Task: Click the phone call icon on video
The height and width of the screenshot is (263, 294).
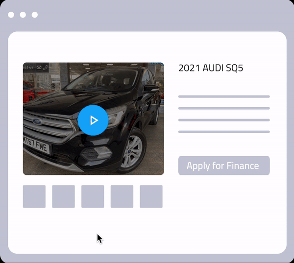Action: click(x=45, y=68)
